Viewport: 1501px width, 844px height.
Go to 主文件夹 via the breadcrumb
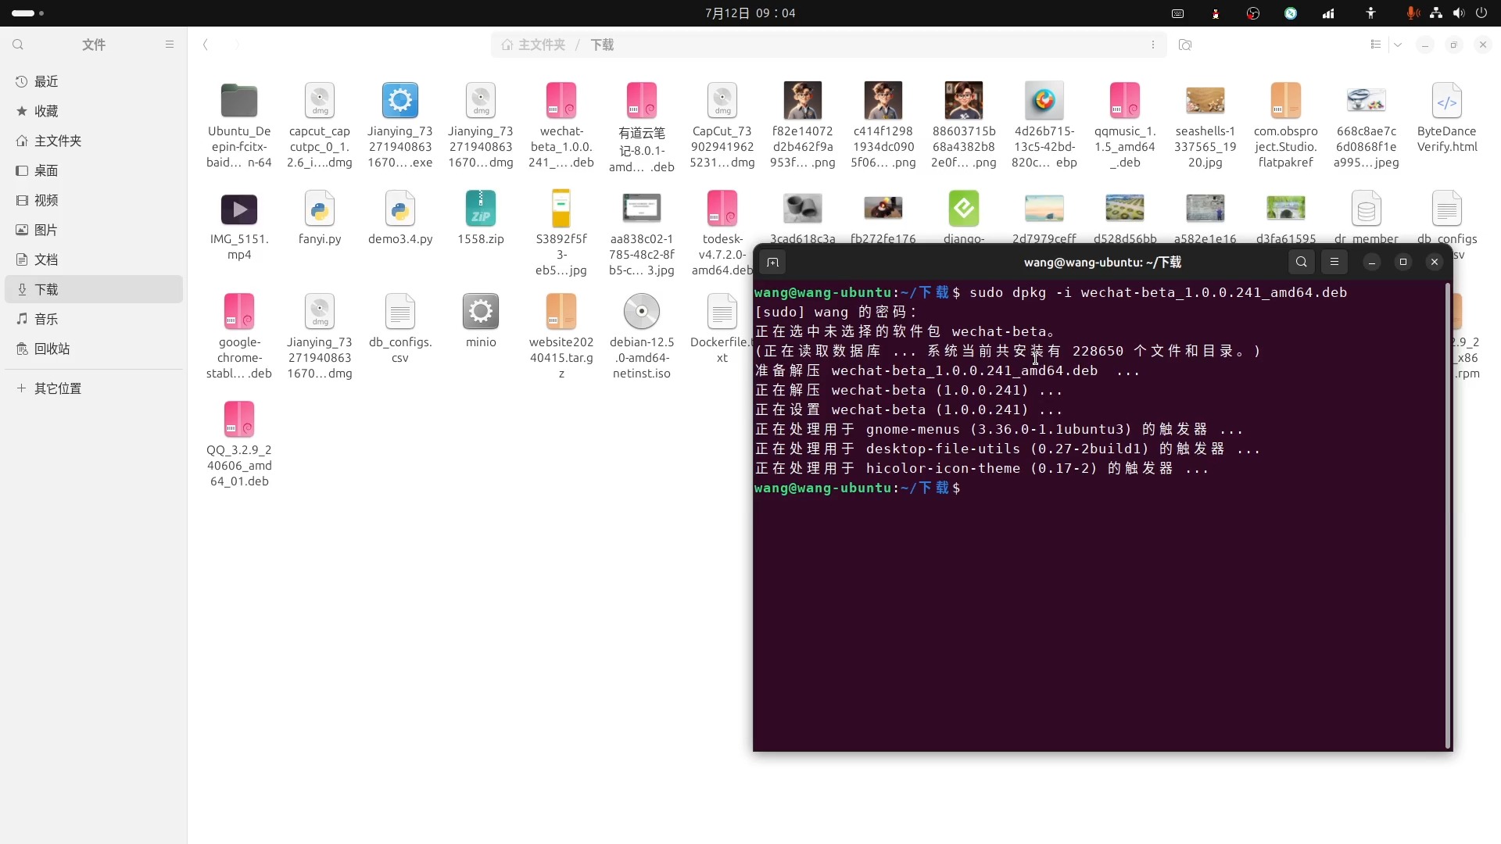(540, 45)
